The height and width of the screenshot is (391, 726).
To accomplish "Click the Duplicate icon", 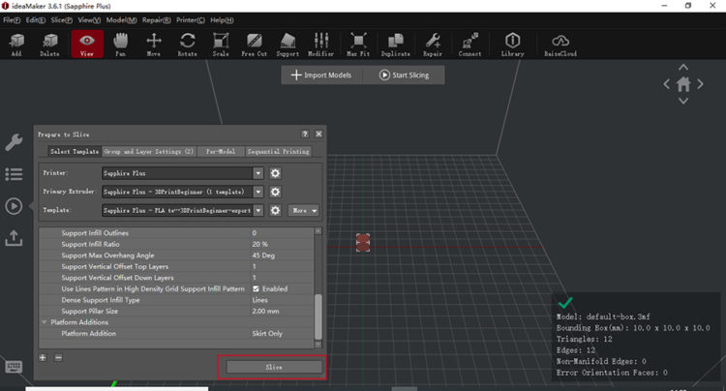I will click(395, 45).
